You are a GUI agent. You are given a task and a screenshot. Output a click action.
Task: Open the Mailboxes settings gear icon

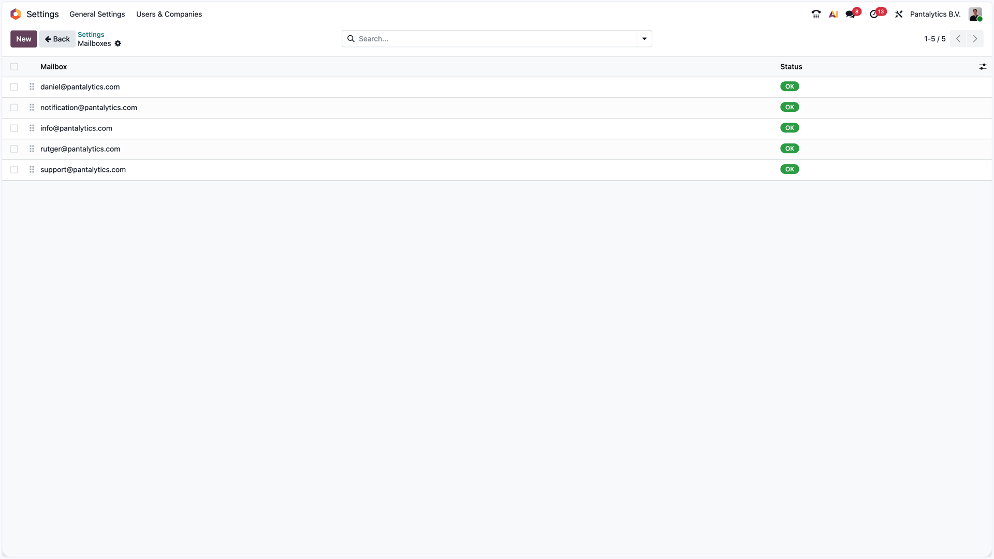(x=118, y=43)
